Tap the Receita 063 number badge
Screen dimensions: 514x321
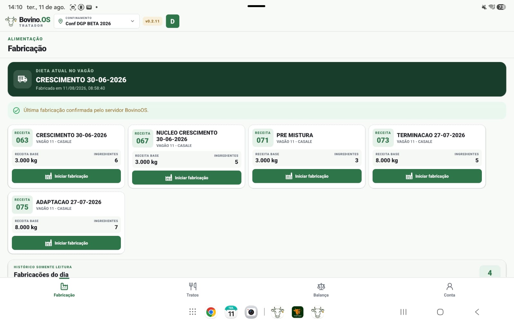(x=22, y=138)
